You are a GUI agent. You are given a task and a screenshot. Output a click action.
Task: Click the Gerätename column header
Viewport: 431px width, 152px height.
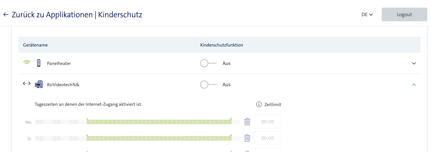click(35, 45)
